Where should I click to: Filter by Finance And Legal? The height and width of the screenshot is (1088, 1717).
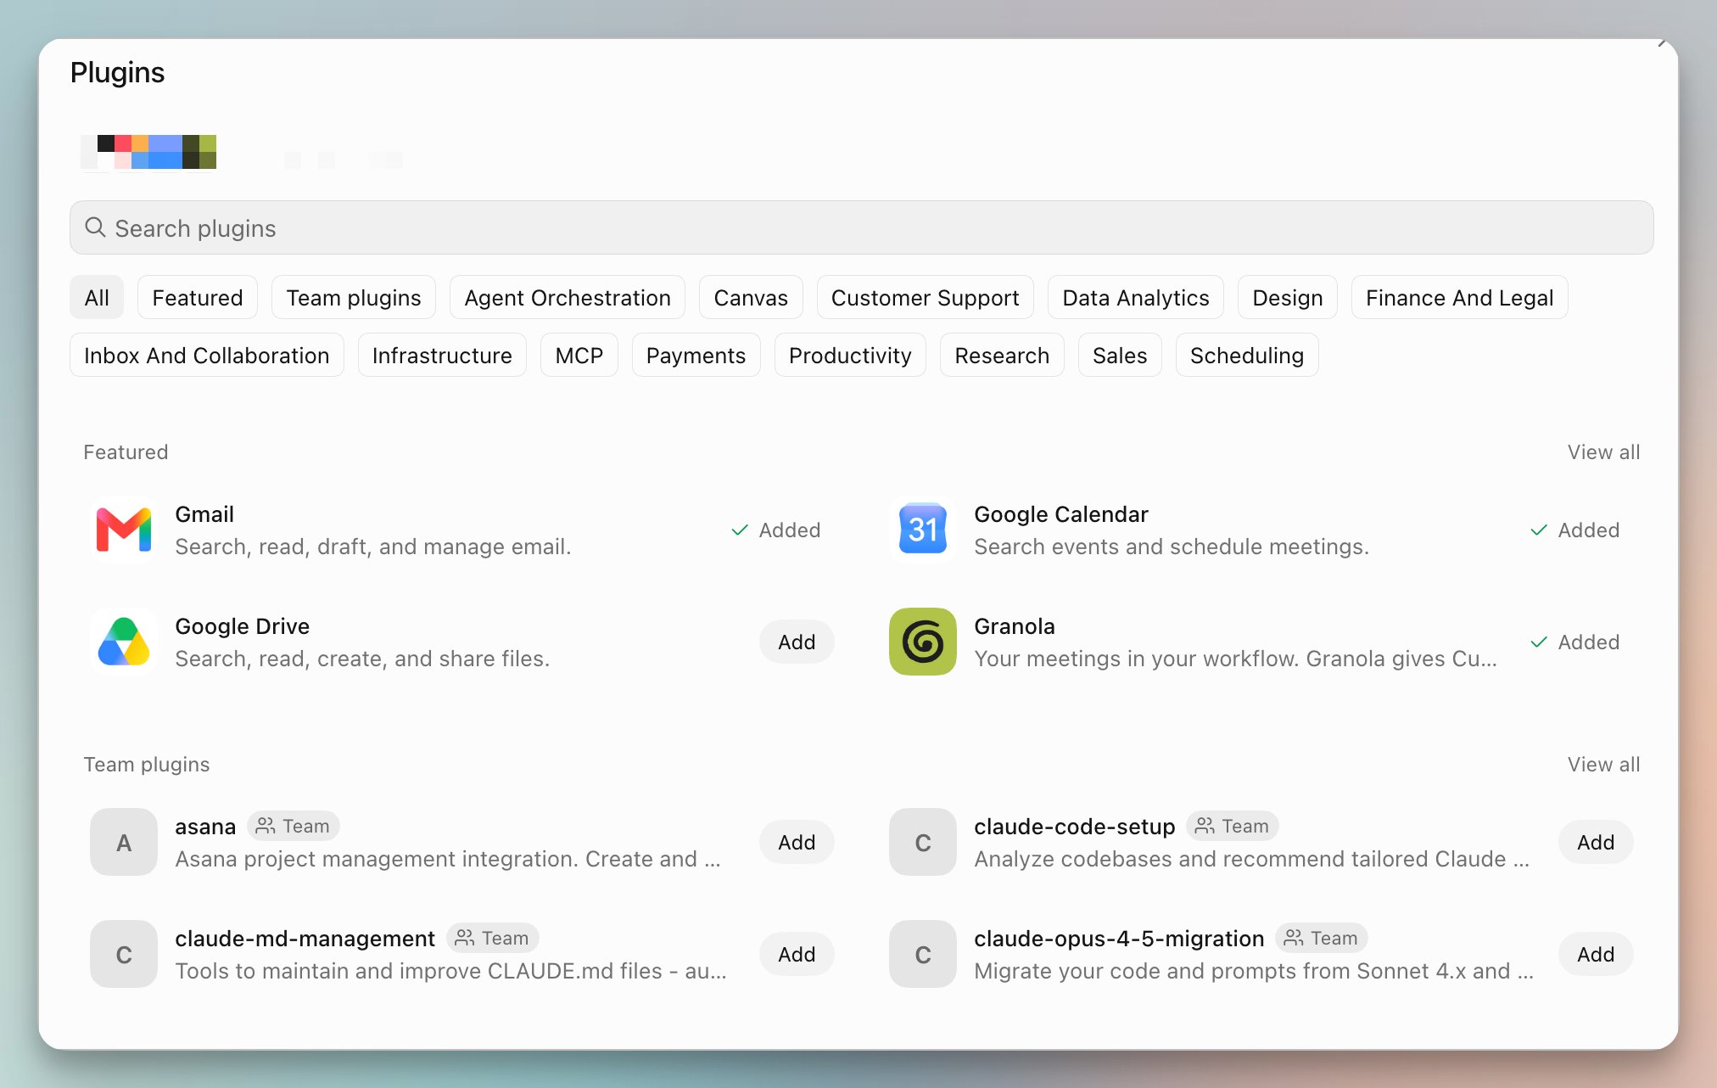pos(1459,298)
